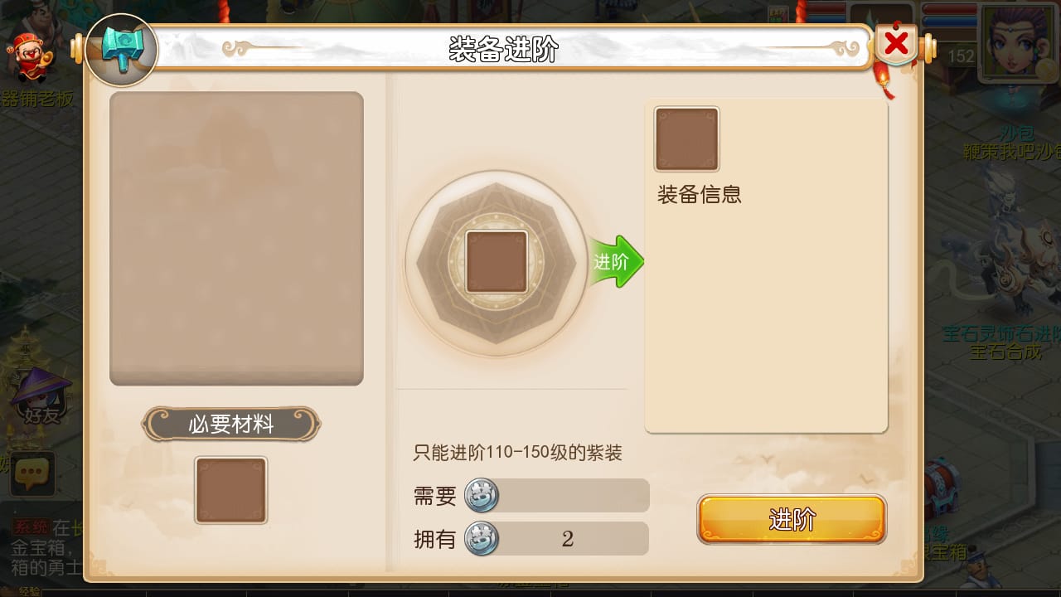The height and width of the screenshot is (597, 1061).
Task: Click the empty slot above 装备信息
Action: [687, 139]
